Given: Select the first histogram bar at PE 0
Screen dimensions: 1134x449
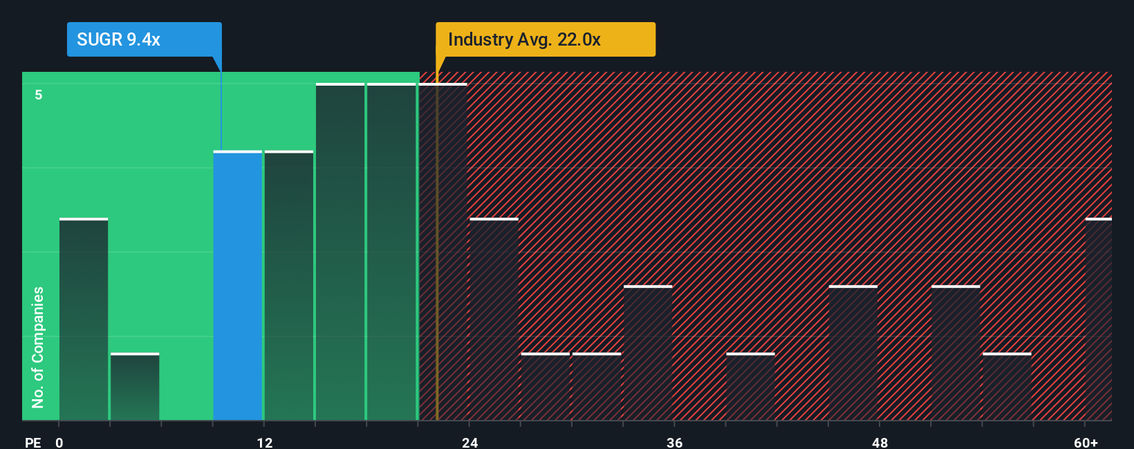Looking at the screenshot, I should [x=84, y=319].
